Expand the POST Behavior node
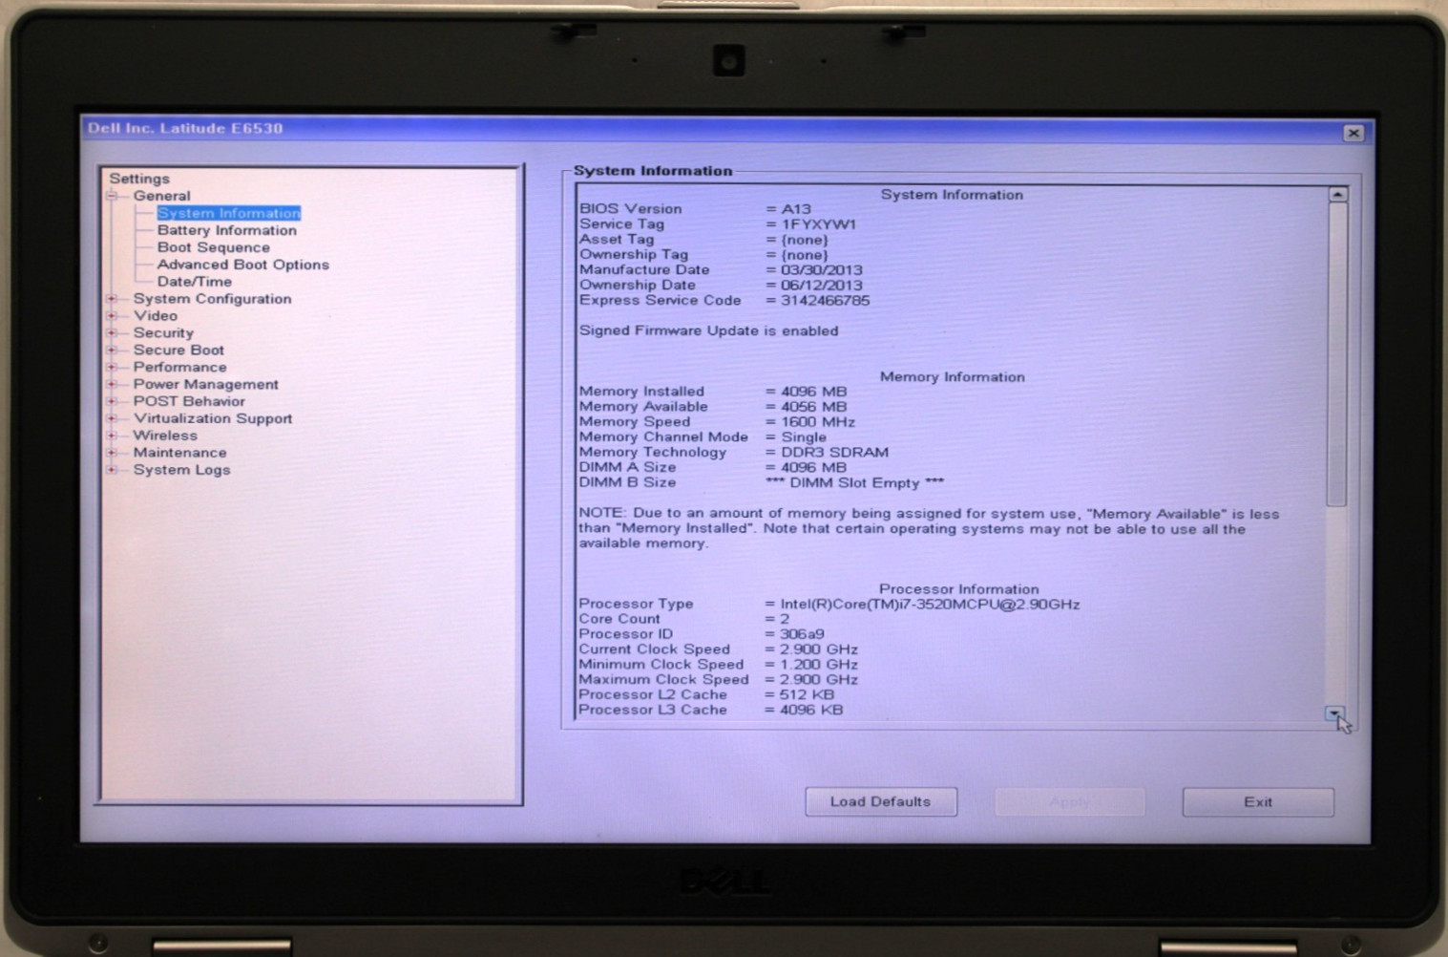 pyautogui.click(x=113, y=402)
